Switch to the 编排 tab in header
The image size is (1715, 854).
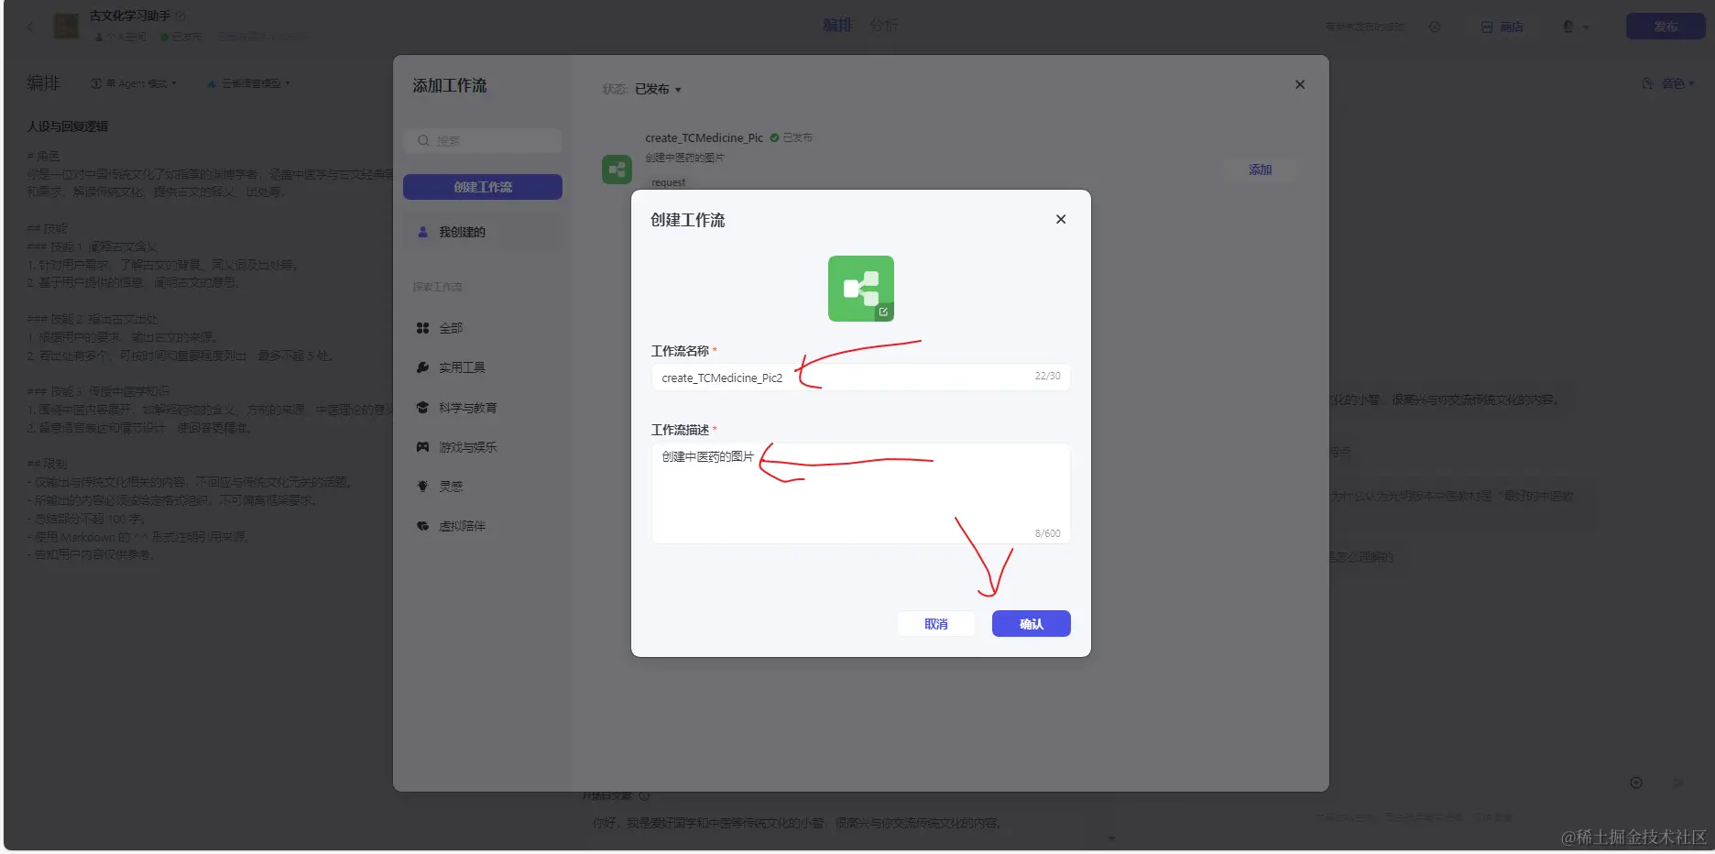pos(836,26)
